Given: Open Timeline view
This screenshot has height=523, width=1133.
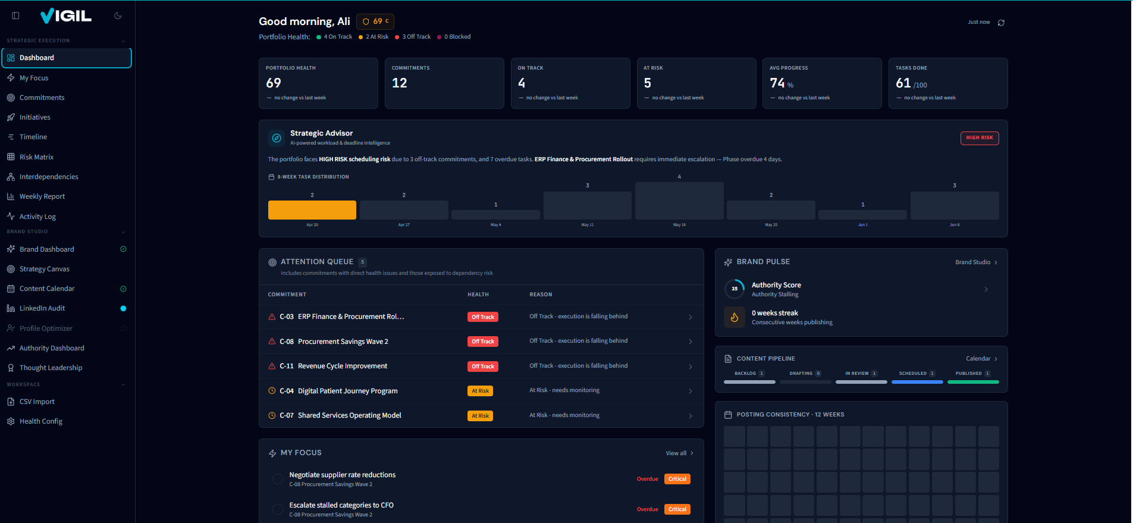Looking at the screenshot, I should [x=67, y=137].
